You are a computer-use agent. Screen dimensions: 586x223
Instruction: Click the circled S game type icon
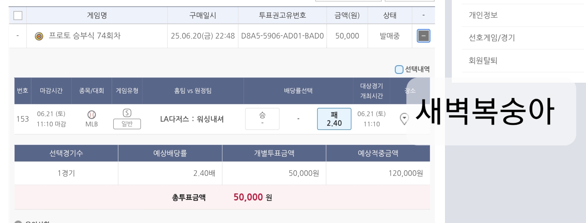127,113
